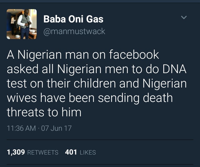The width and height of the screenshot is (200, 167).
Task: Click the tweet line starting with asked
Action: pos(97,69)
